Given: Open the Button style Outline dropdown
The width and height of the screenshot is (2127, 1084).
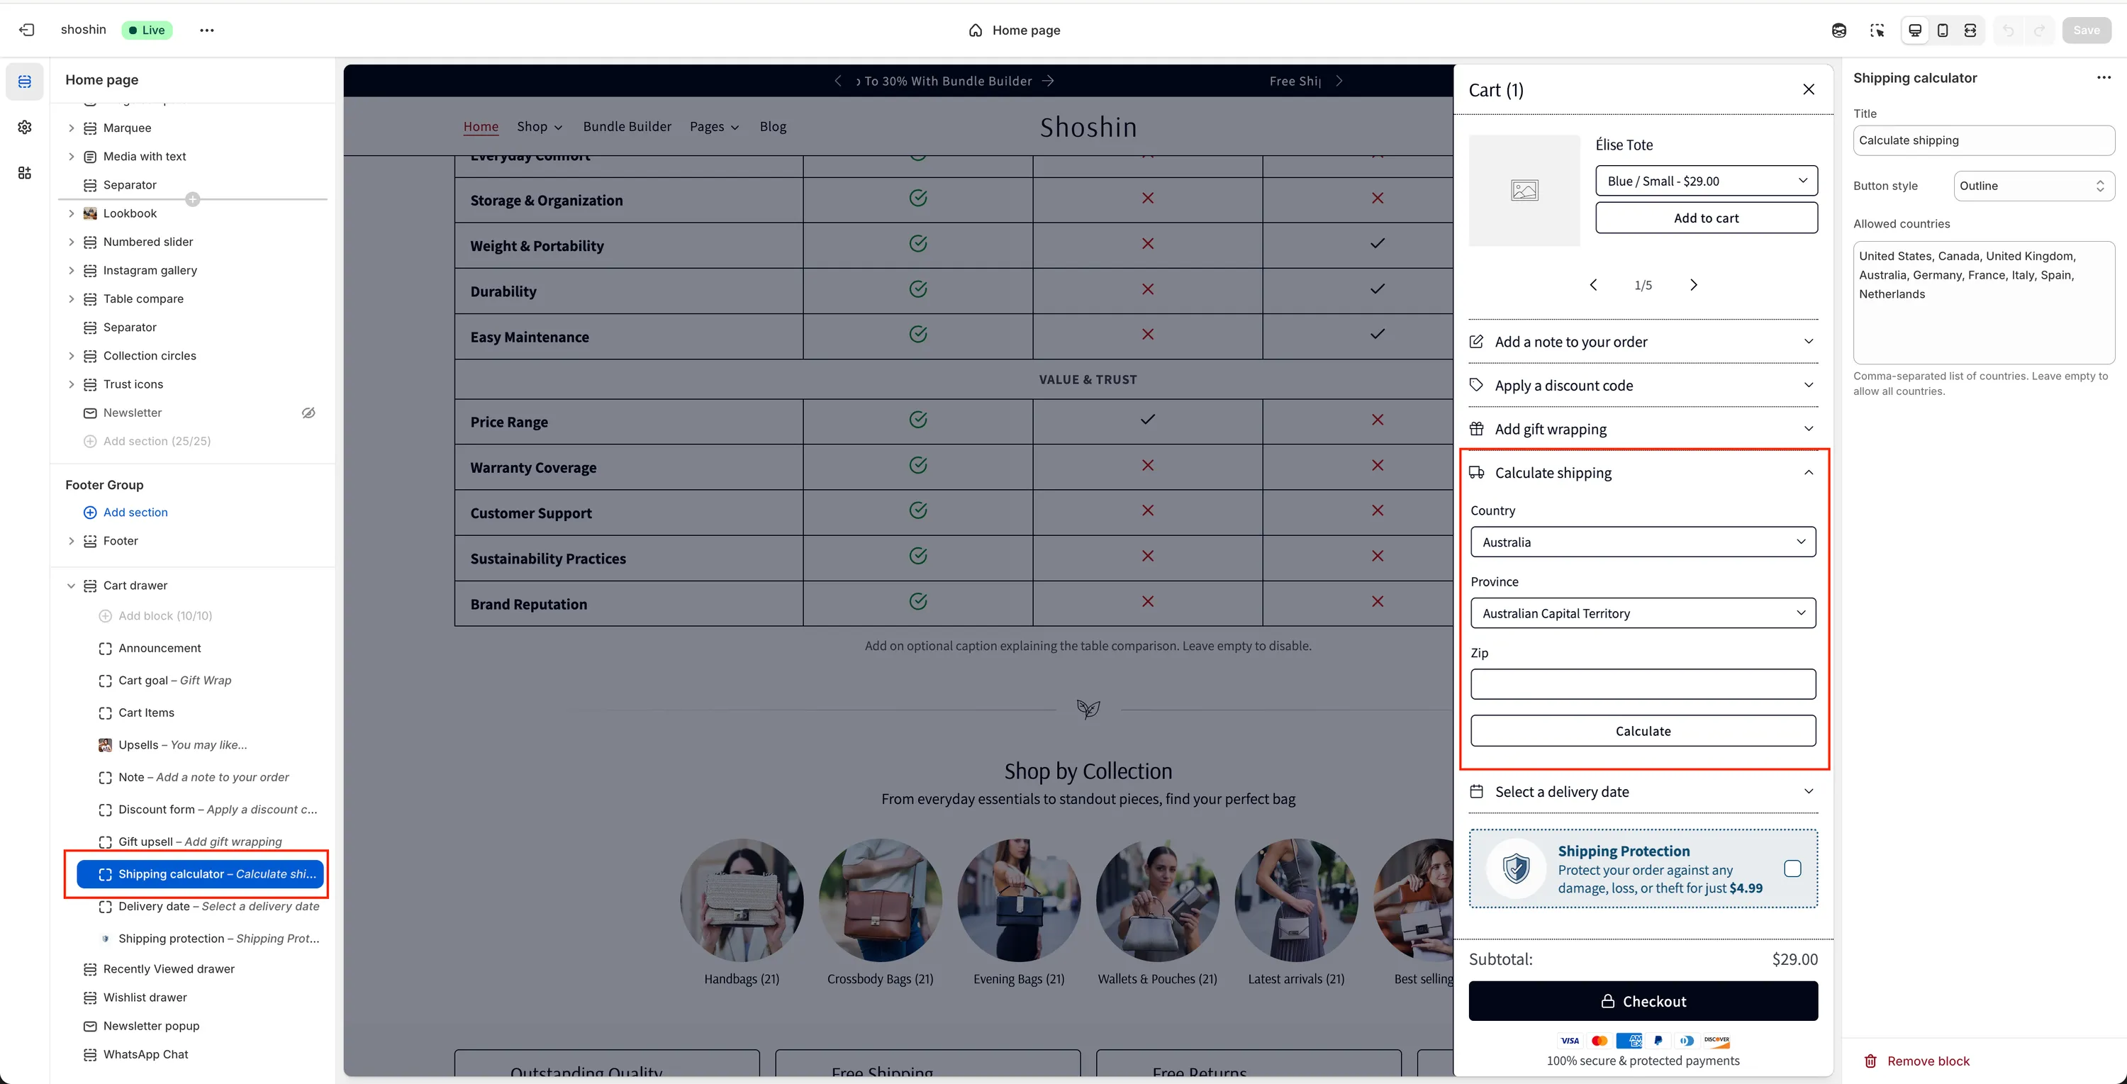Looking at the screenshot, I should 2032,186.
